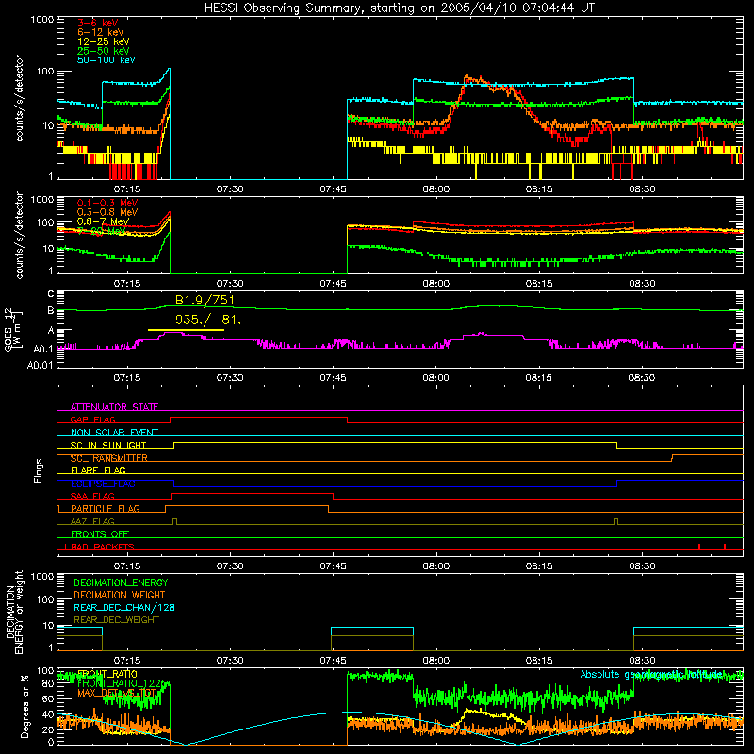Click the SC_IN_SUNLIGHT flag label

click(108, 445)
